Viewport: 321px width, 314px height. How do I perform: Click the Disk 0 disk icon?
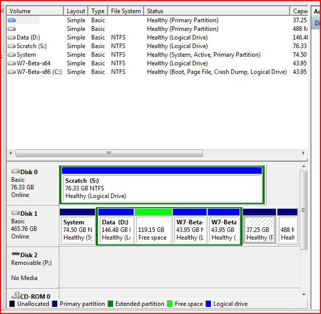16,171
